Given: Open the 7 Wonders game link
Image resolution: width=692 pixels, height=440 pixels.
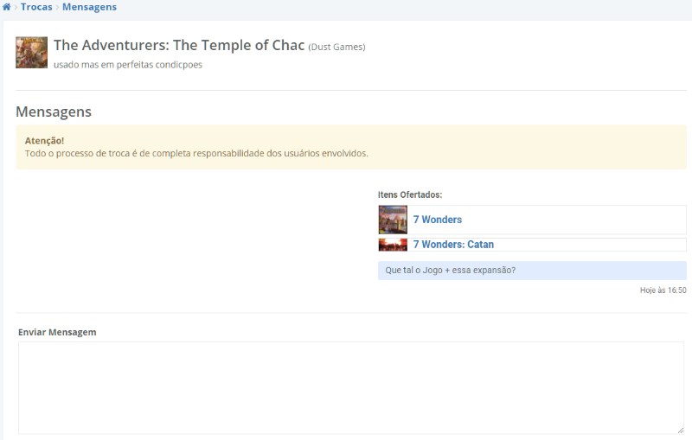Looking at the screenshot, I should pos(438,220).
